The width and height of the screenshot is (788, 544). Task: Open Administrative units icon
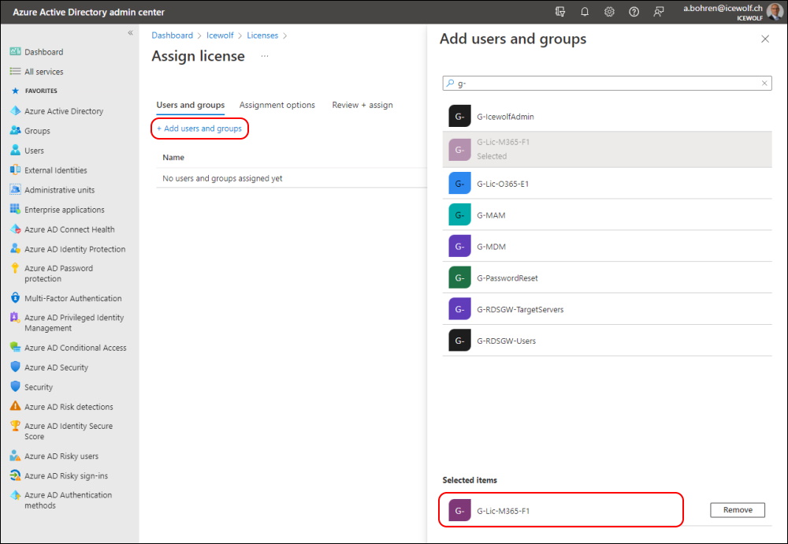tap(16, 189)
